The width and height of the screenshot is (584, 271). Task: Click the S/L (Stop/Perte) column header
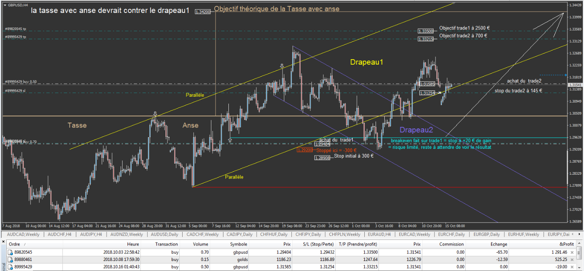click(318, 244)
